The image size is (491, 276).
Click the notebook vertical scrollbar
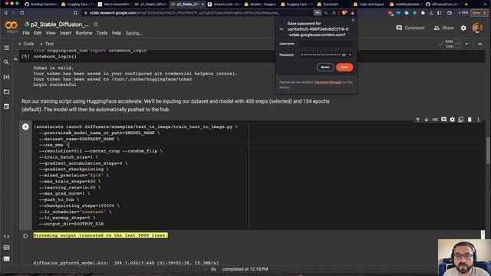pos(488,150)
